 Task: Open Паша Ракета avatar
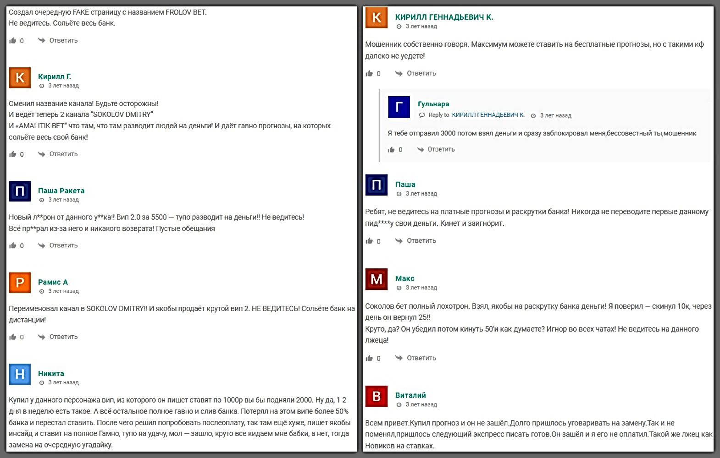point(20,191)
